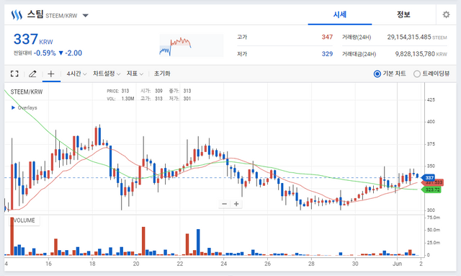
Task: Zoom out chart with minus button
Action: pos(224,204)
